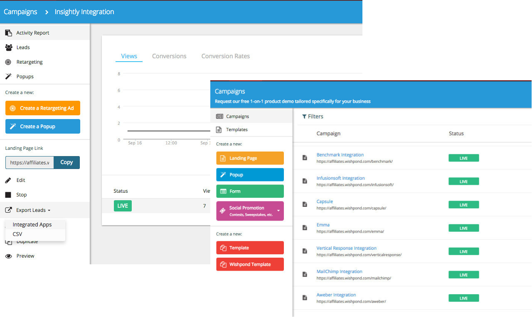
Task: Open the MailChimp Integration campaign
Action: coord(339,271)
